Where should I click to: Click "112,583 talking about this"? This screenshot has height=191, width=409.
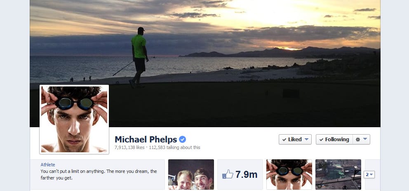(174, 147)
